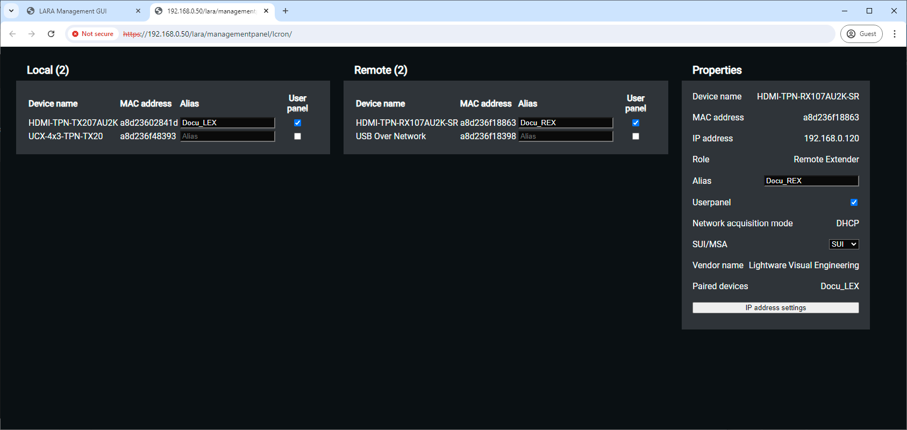This screenshot has width=907, height=430.
Task: Click the browser forward arrow icon
Action: click(x=32, y=34)
